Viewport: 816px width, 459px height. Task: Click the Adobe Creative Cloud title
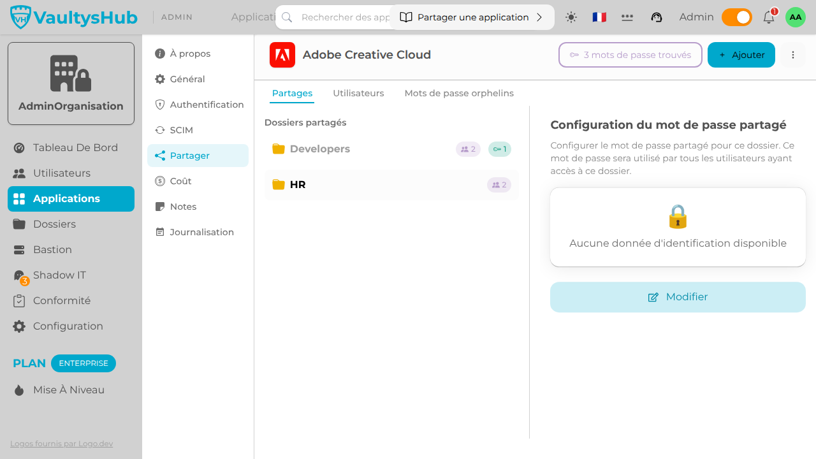click(x=367, y=55)
